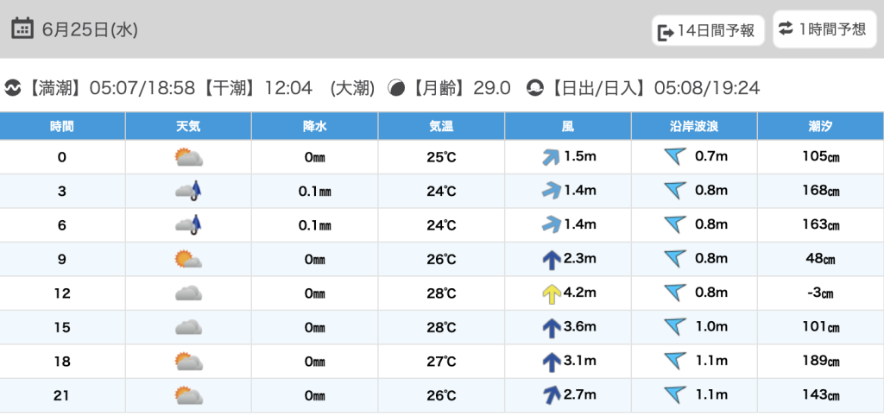Switch to 1時間予想 hourly forecast
Viewport: 884px width, 416px height.
pos(823,29)
